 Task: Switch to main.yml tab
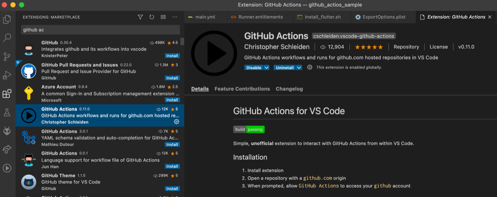point(205,17)
